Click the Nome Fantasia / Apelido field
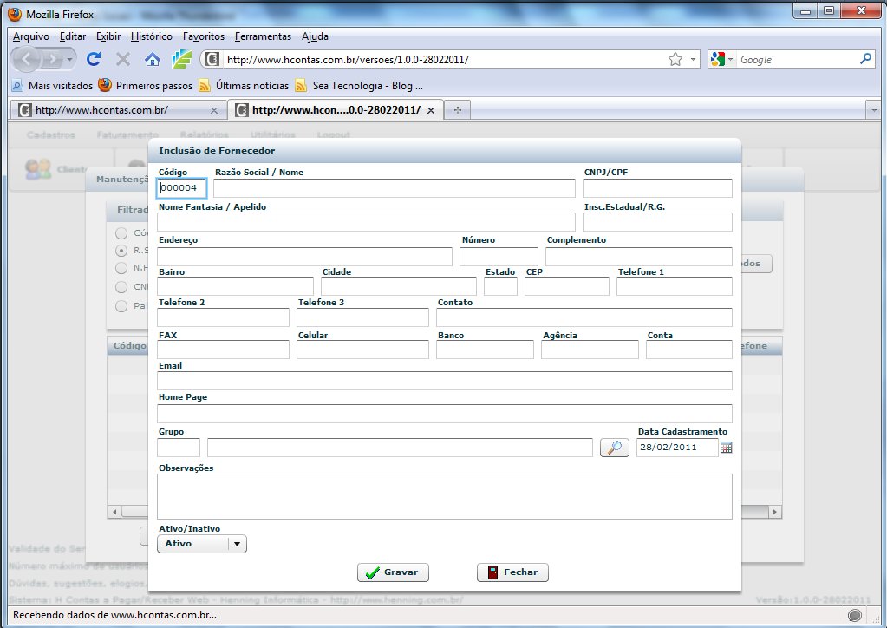This screenshot has height=628, width=887. (x=366, y=222)
